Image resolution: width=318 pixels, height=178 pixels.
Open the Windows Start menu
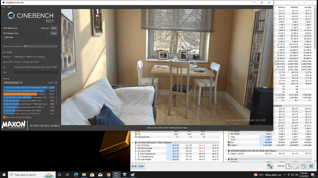point(4,175)
